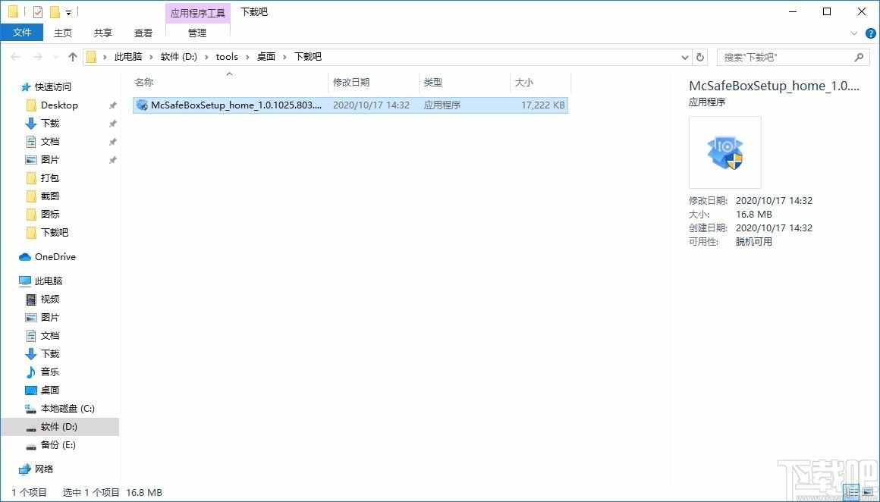Viewport: 880px width, 502px height.
Task: Click the McSafeBoxSetup file icon in list
Action: coord(142,105)
